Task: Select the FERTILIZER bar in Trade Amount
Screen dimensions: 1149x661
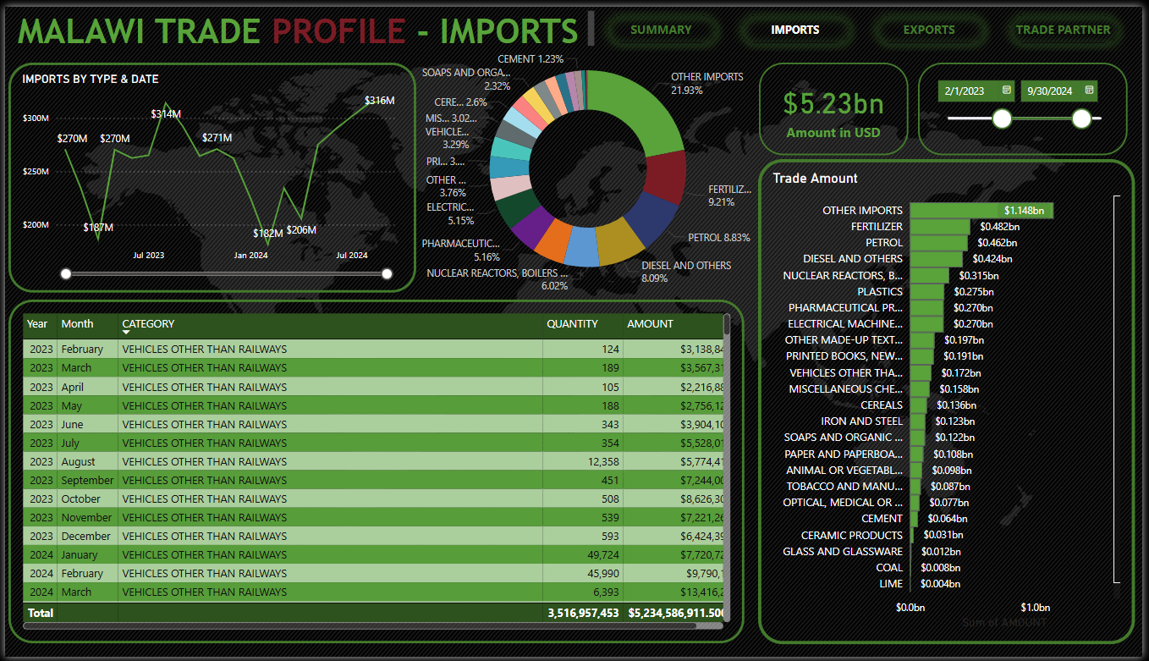Action: pos(939,227)
